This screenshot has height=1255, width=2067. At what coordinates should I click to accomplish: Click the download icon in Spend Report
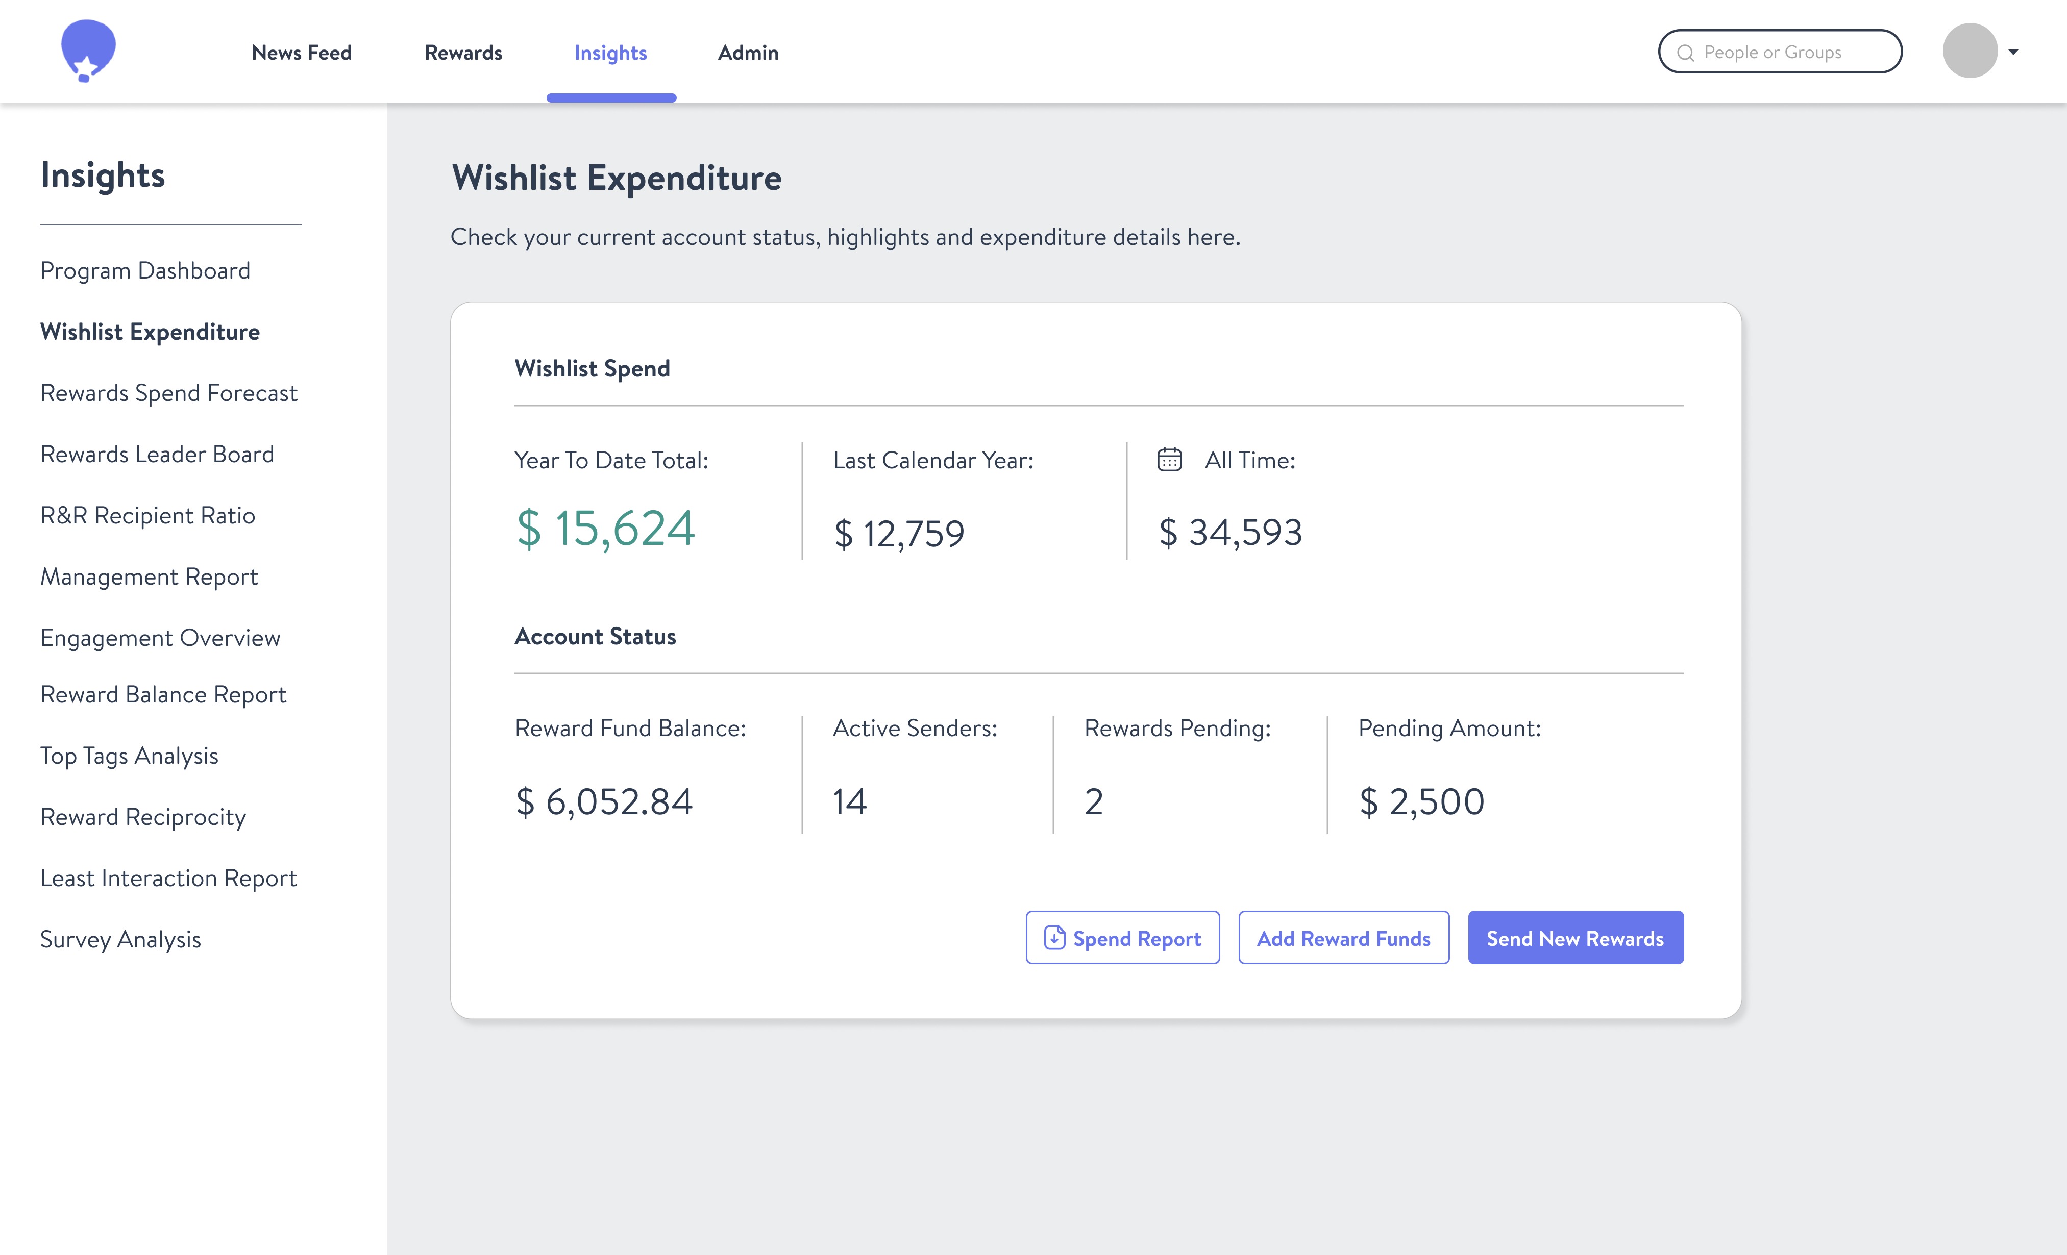pos(1053,937)
